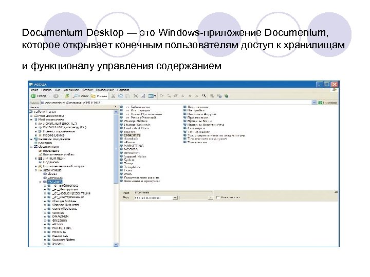This screenshot has height=277, width=370.
Task: Click the Go (Переход) button
Action: [x=327, y=103]
